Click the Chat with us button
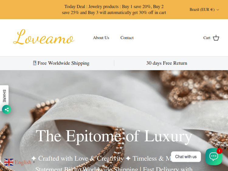The height and width of the screenshot is (171, 228). (186, 157)
